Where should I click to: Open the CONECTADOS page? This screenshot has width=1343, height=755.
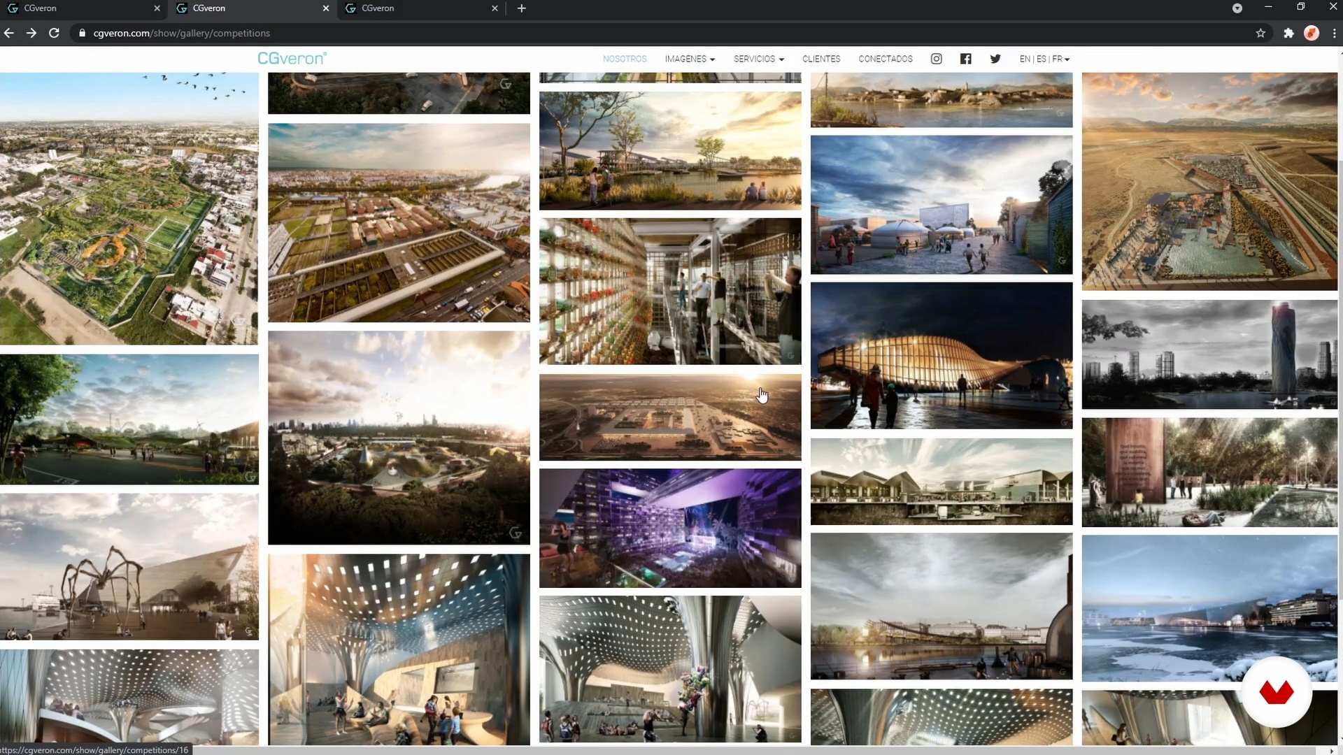click(886, 59)
